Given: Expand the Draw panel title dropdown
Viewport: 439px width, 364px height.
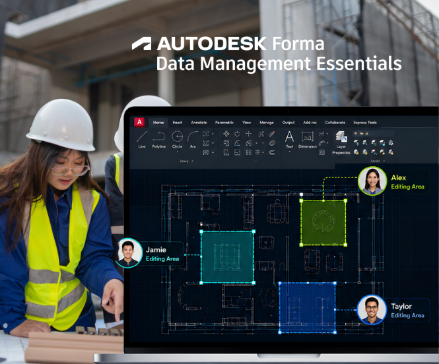Looking at the screenshot, I should [x=192, y=161].
